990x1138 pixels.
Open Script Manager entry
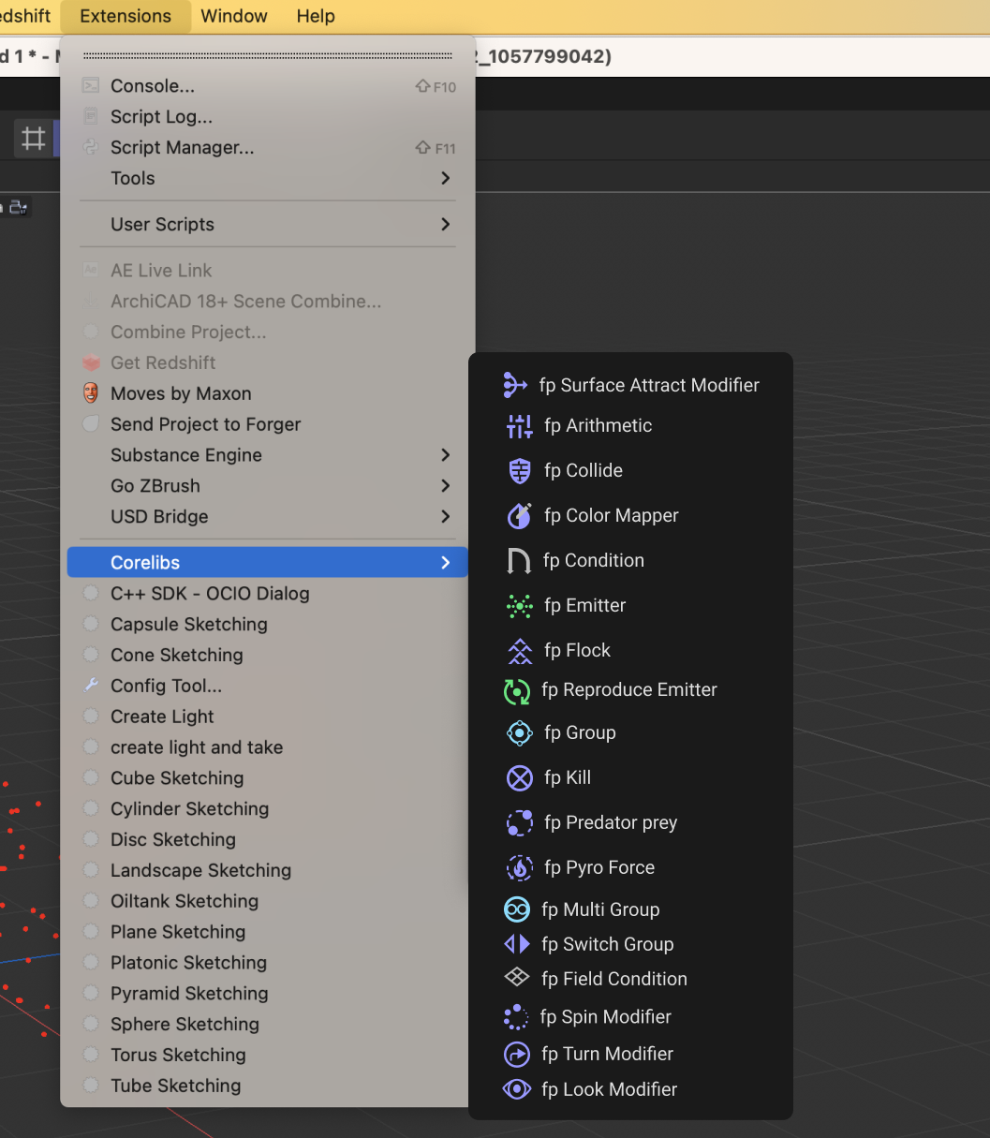pyautogui.click(x=268, y=147)
